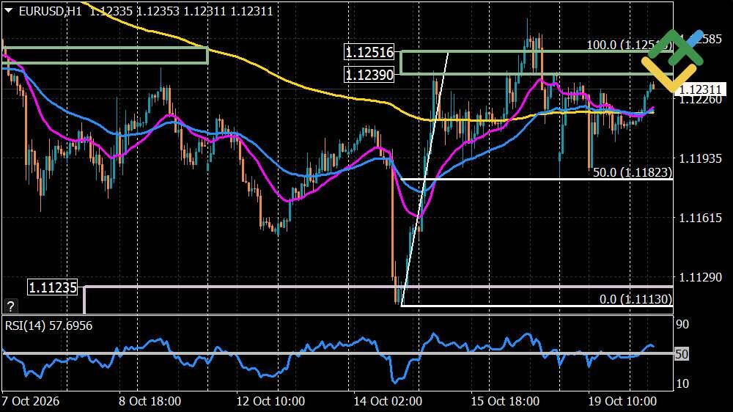Click the RSI scale value 90
This screenshot has width=733, height=412.
(x=682, y=324)
